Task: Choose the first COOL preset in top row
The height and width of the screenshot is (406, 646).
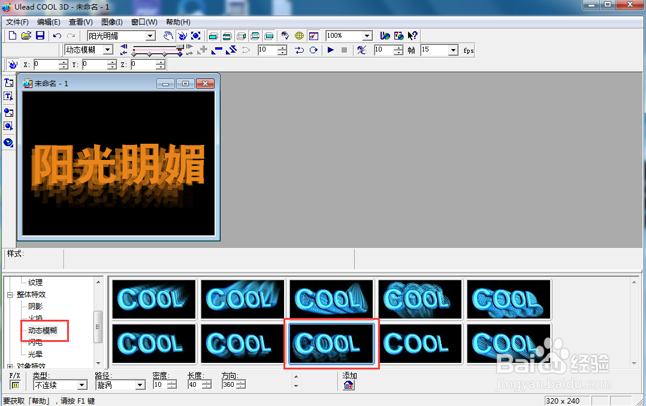Action: 153,299
